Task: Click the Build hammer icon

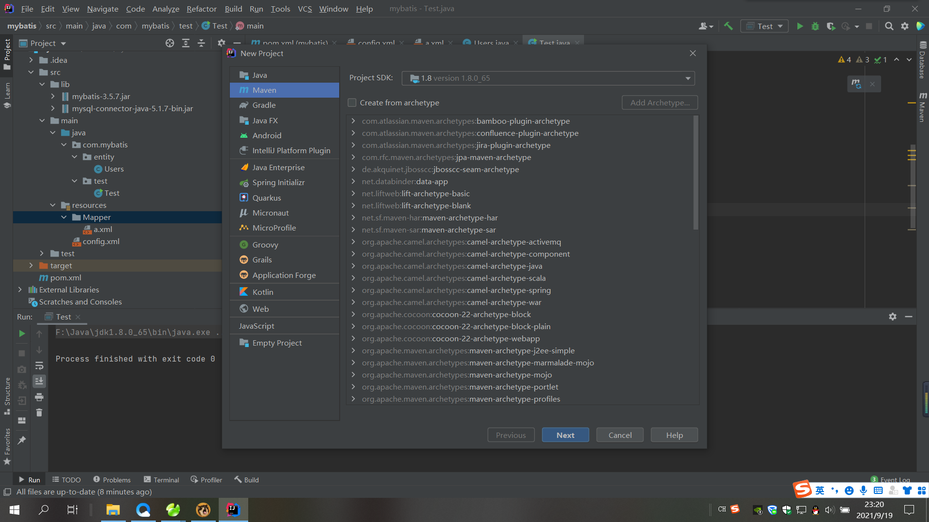Action: coord(728,26)
